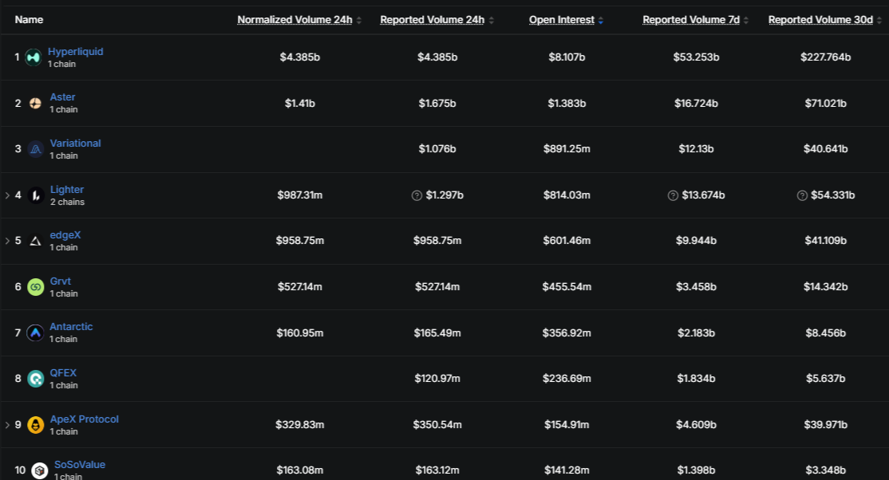Open the Grvt protocol link
This screenshot has width=889, height=480.
tap(60, 281)
